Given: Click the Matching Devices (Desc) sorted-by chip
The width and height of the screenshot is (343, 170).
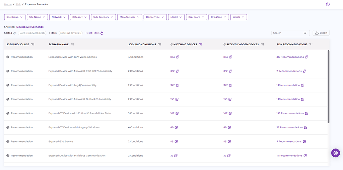Looking at the screenshot, I should click(32, 33).
